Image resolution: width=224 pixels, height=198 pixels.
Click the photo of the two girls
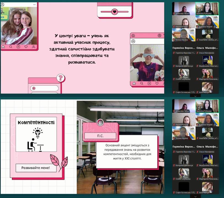(19, 26)
